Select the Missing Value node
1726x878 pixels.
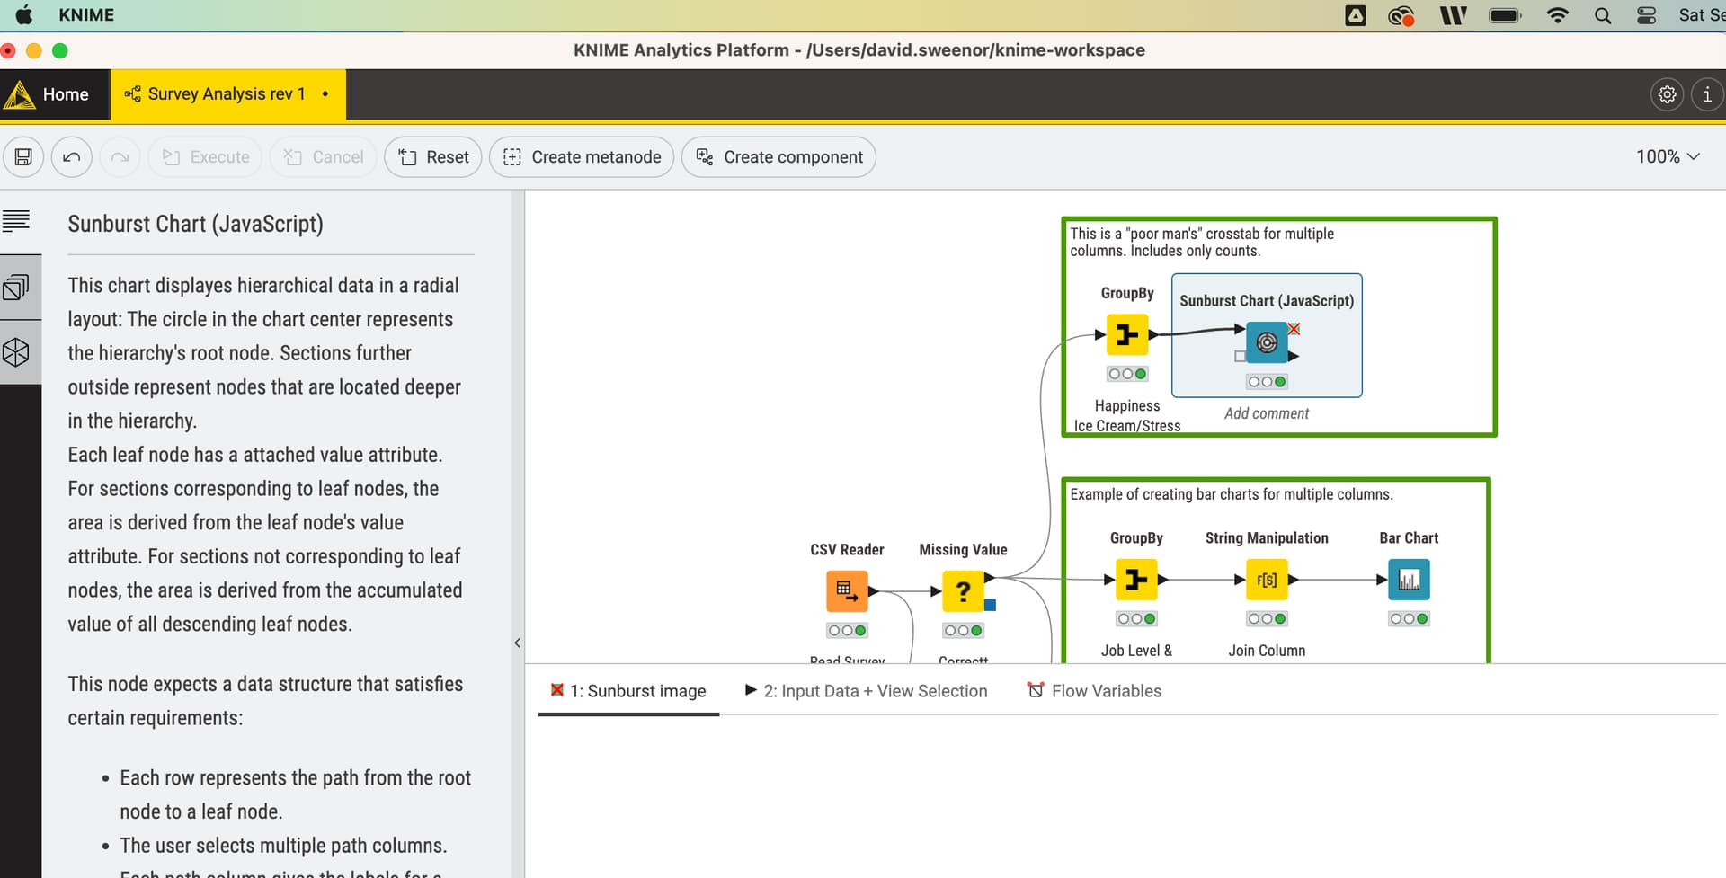coord(963,590)
